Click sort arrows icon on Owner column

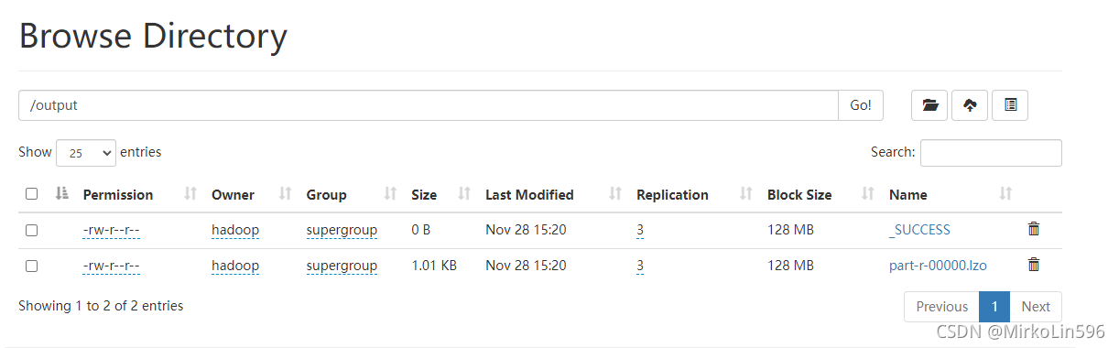click(x=285, y=194)
